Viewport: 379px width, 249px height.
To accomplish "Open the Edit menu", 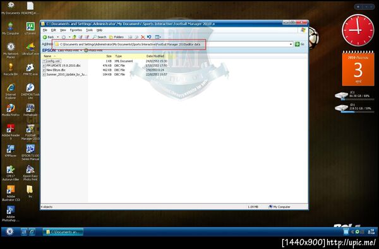I will pyautogui.click(x=54, y=30).
